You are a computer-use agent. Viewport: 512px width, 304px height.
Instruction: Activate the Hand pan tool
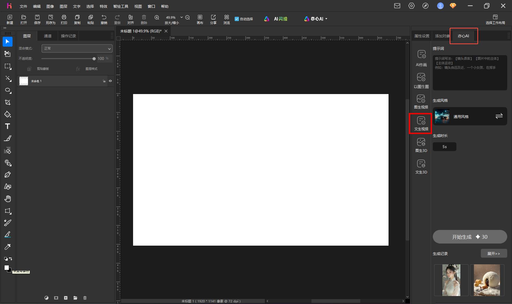tap(7, 199)
